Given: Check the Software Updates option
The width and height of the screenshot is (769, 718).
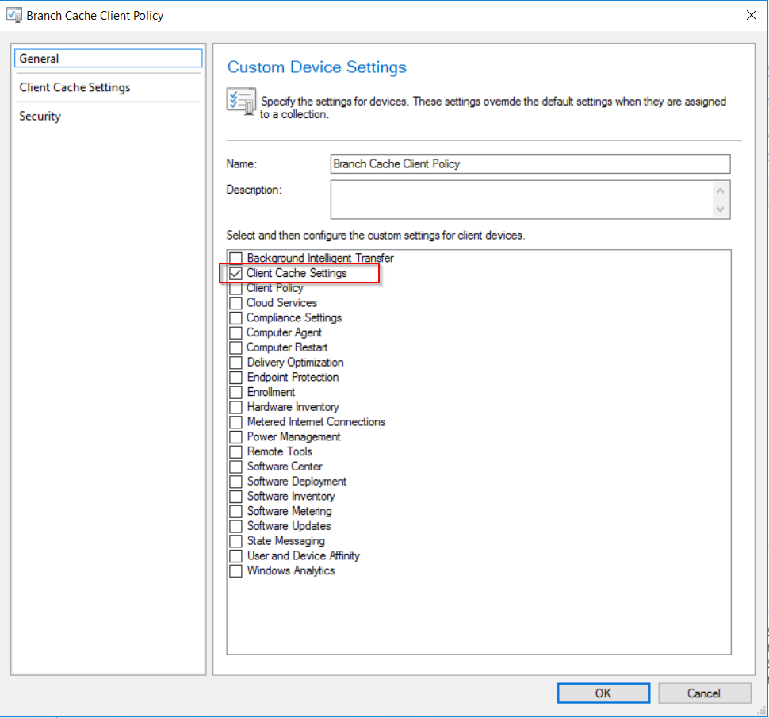Looking at the screenshot, I should coord(235,526).
